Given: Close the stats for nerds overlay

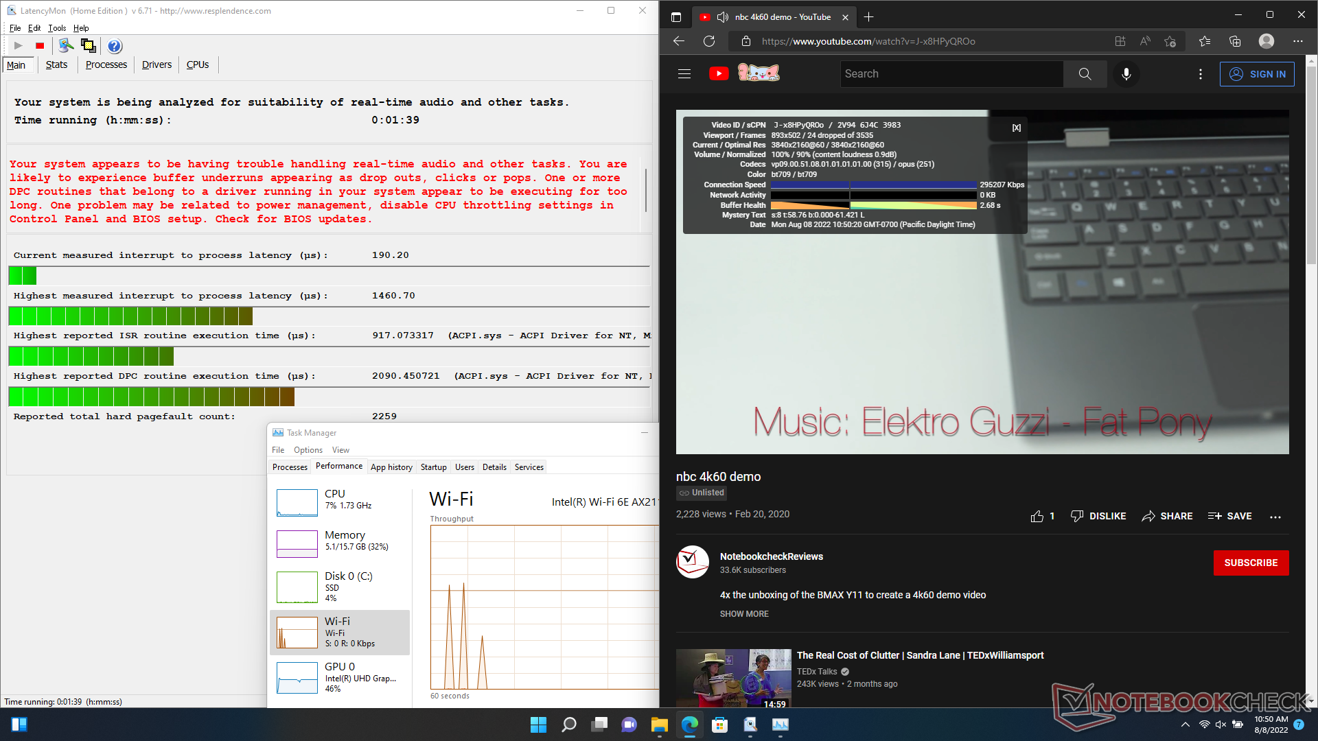Looking at the screenshot, I should (1017, 128).
